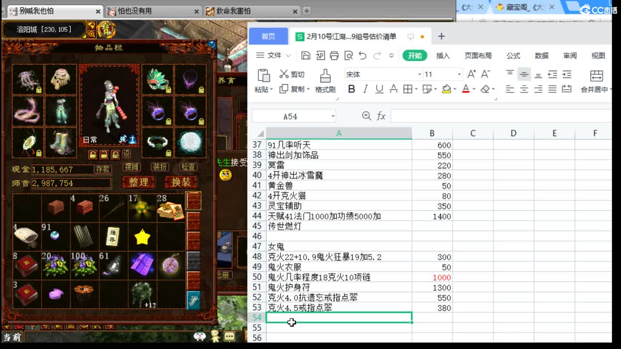This screenshot has width=621, height=349.
Task: Expand the 复制 copy options dropdown
Action: click(x=308, y=89)
